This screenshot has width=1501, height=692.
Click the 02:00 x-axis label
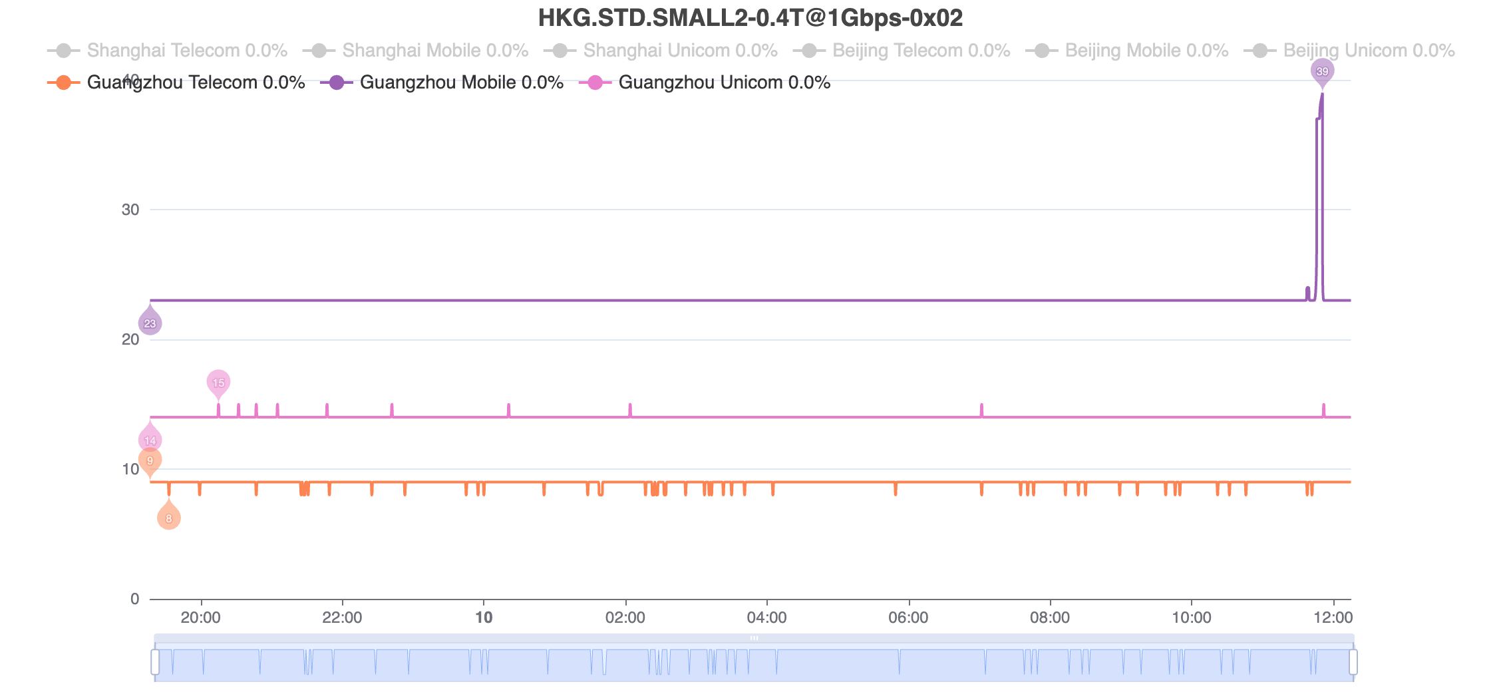click(625, 617)
